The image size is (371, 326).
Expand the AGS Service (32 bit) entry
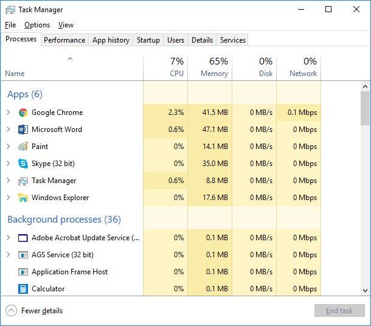click(x=9, y=255)
